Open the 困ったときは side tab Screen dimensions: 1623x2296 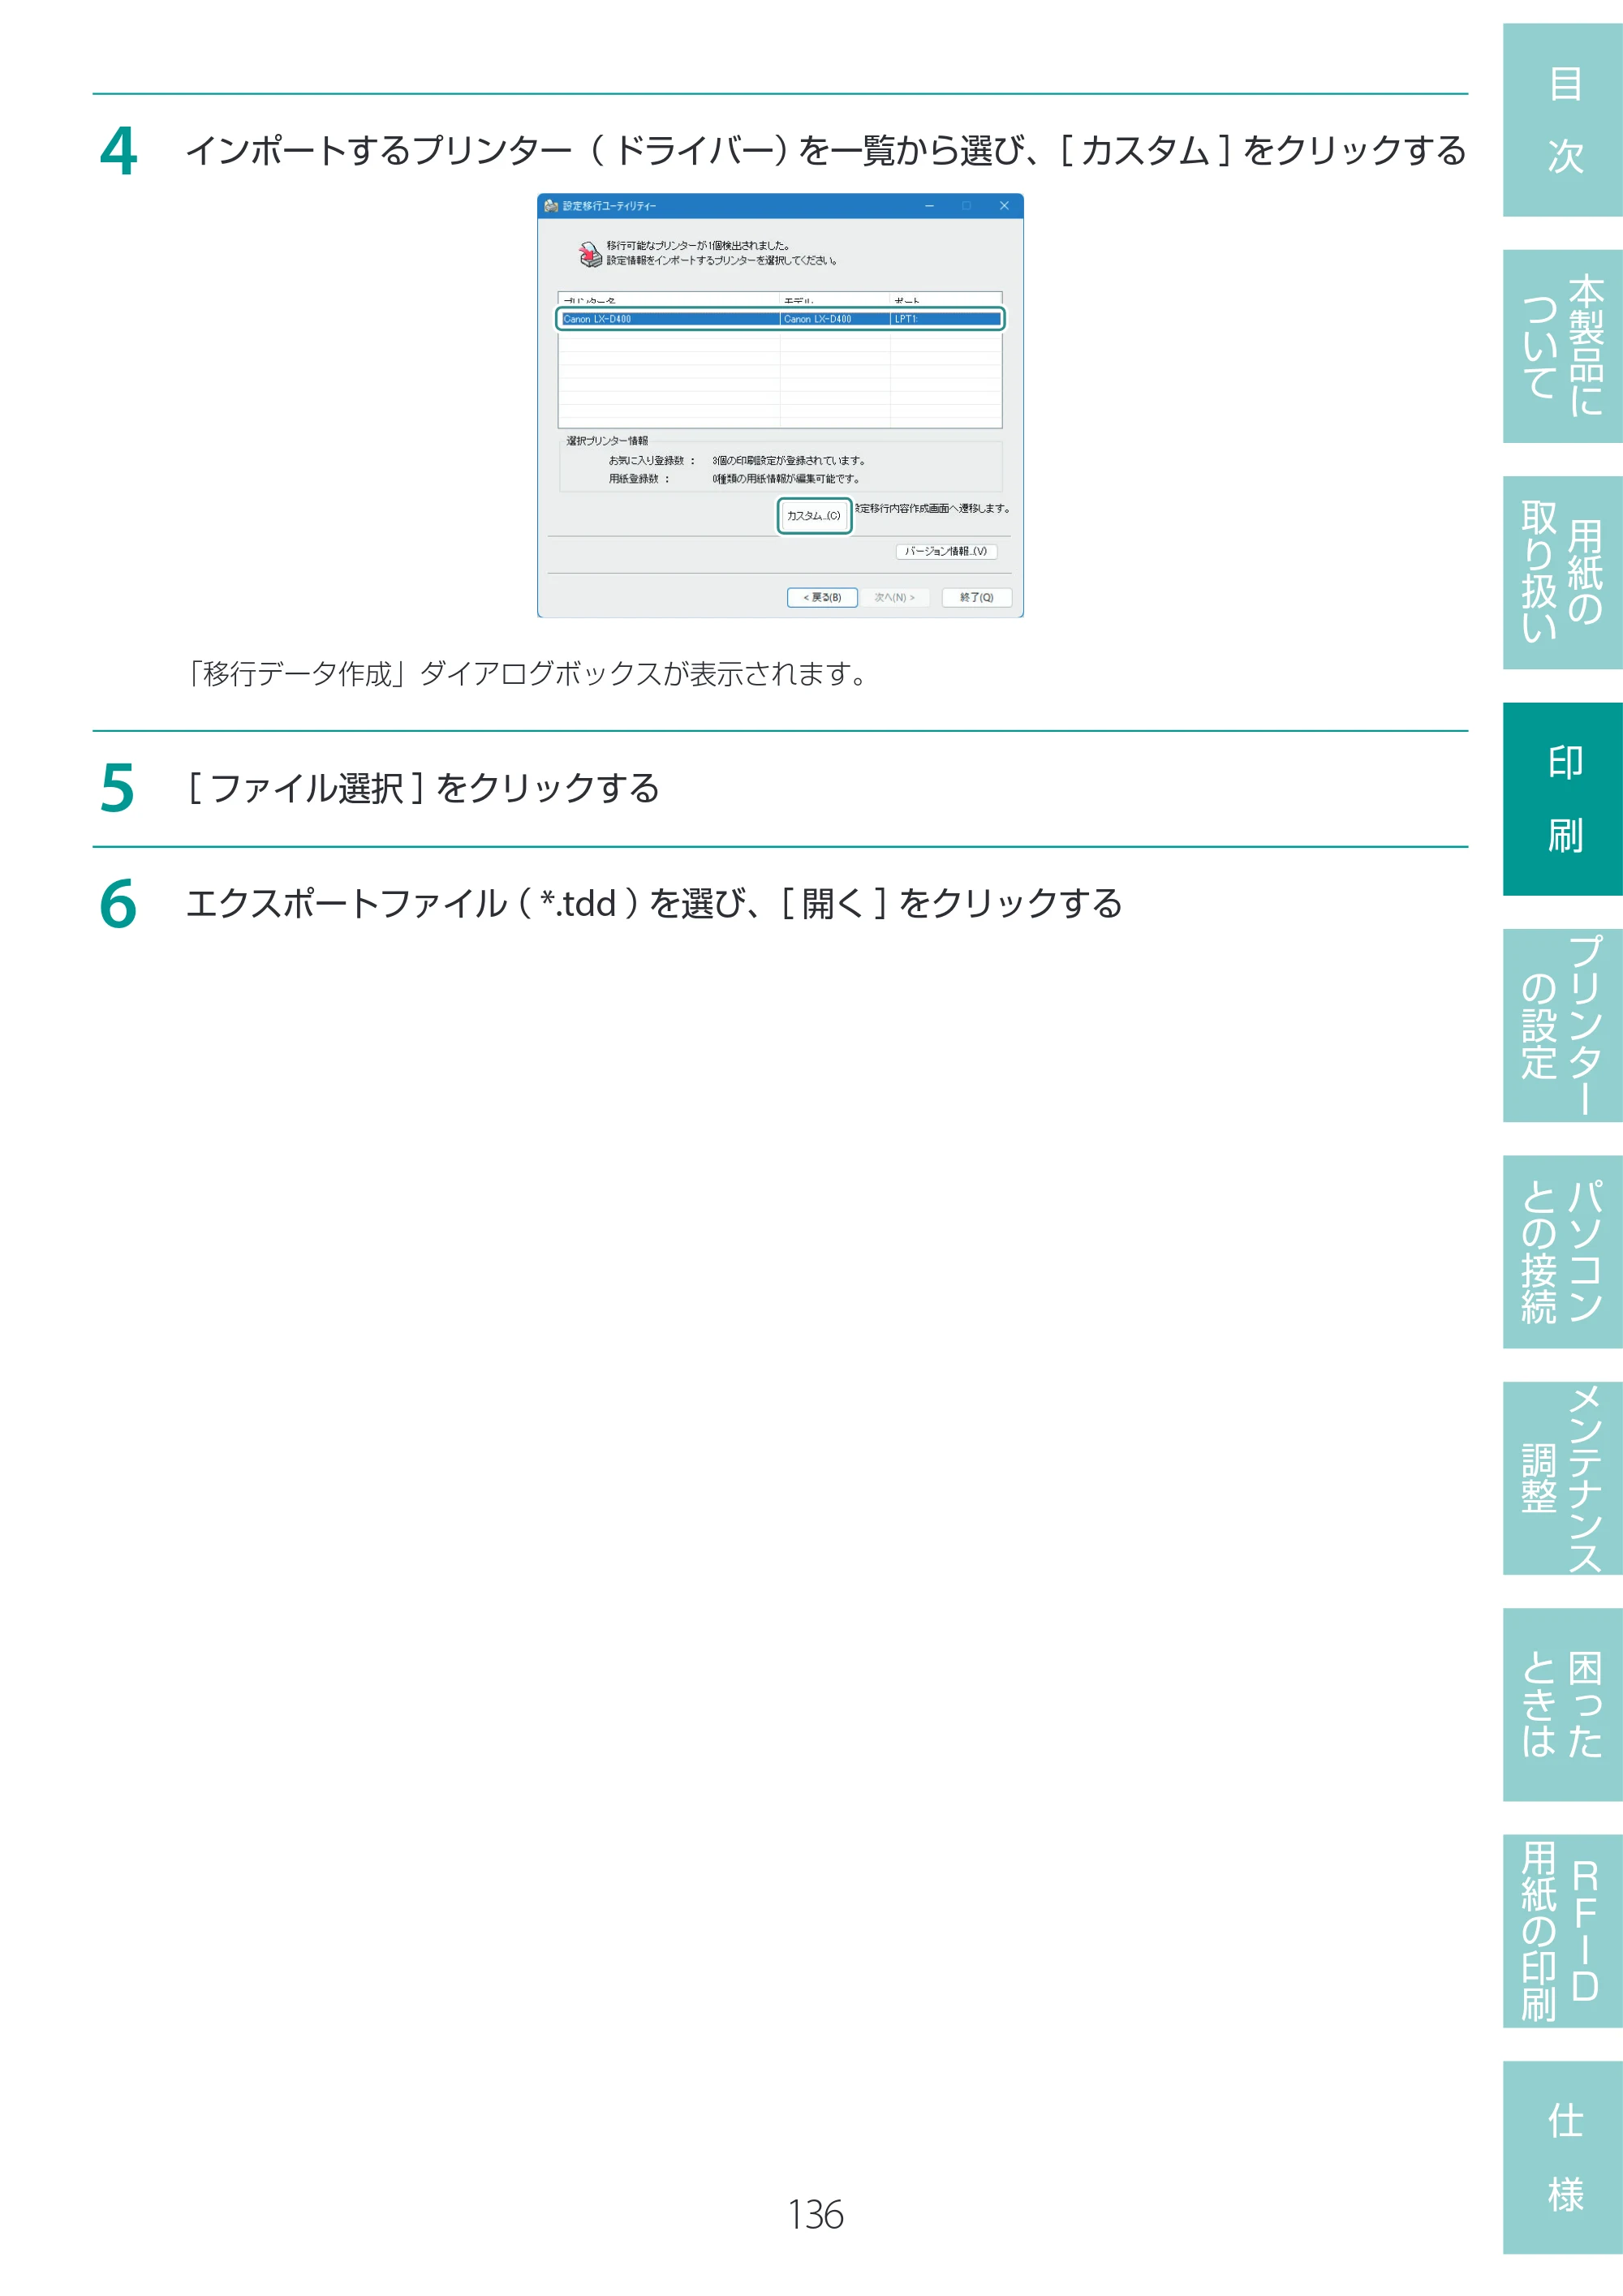tap(1562, 1705)
